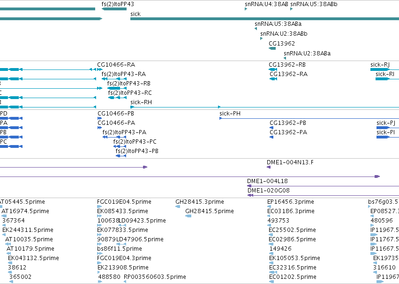Click fs(2)ltoPP43-RA transcript label
This screenshot has width=399, height=284.
(124, 74)
